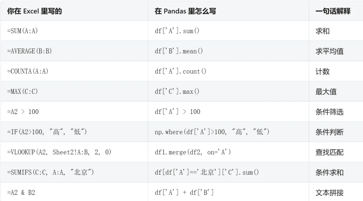Select the "最大值" explanation cell
Image resolution: width=363 pixels, height=201 pixels.
326,91
